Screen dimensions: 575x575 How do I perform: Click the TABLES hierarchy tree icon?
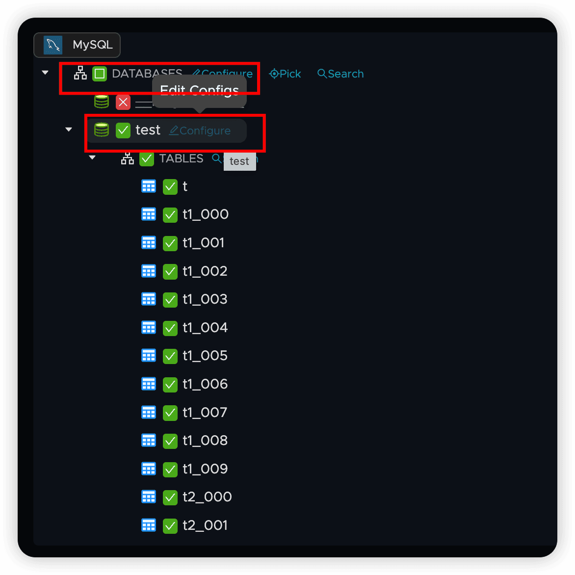click(x=127, y=158)
